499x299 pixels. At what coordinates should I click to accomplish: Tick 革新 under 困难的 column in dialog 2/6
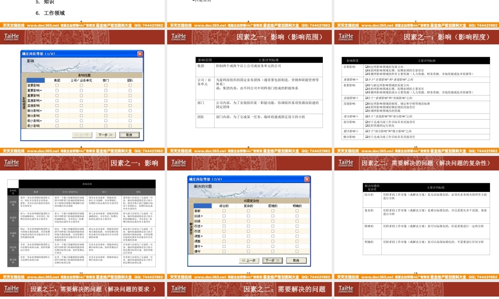(x=273, y=211)
